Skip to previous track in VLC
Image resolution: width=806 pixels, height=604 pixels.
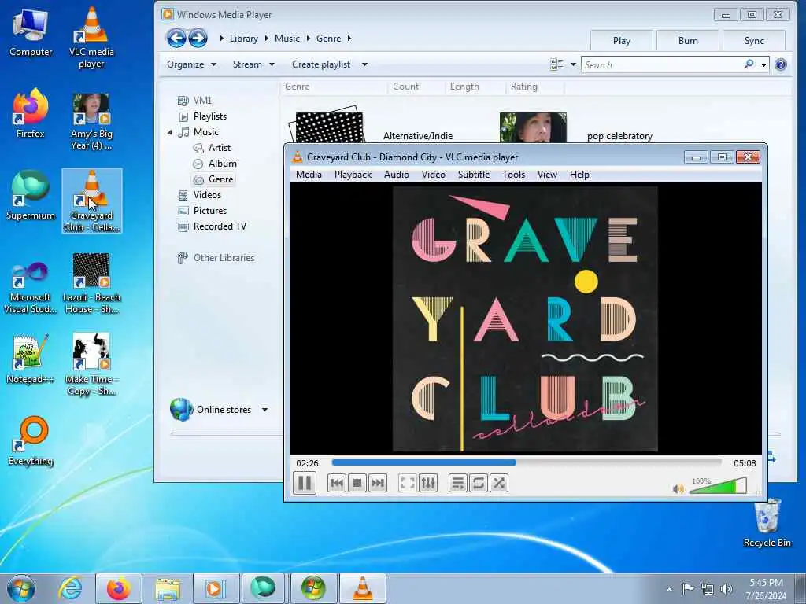click(337, 484)
